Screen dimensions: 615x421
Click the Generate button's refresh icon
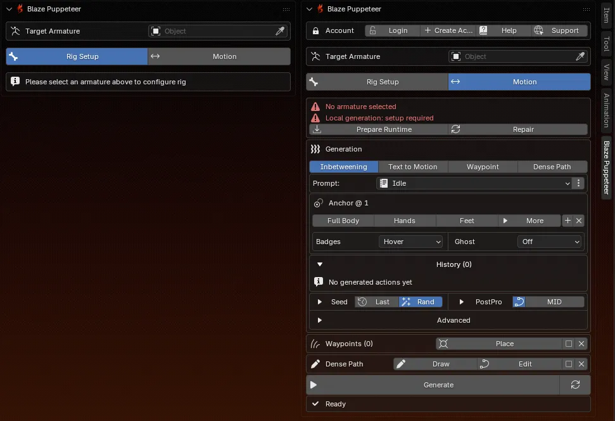(x=575, y=385)
